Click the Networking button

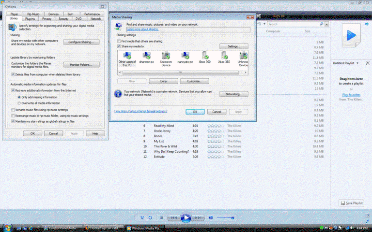[x=233, y=94]
